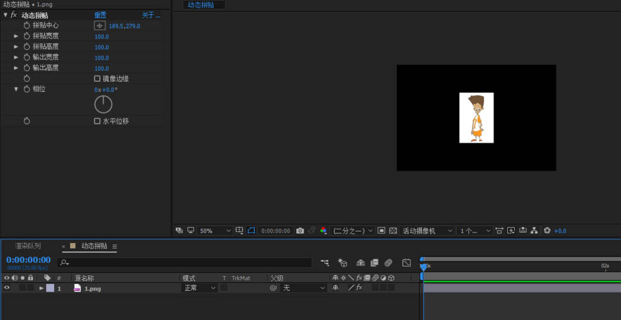The width and height of the screenshot is (621, 320).
Task: Toggle stopwatch for 拼贴宽度
Action: pos(27,36)
